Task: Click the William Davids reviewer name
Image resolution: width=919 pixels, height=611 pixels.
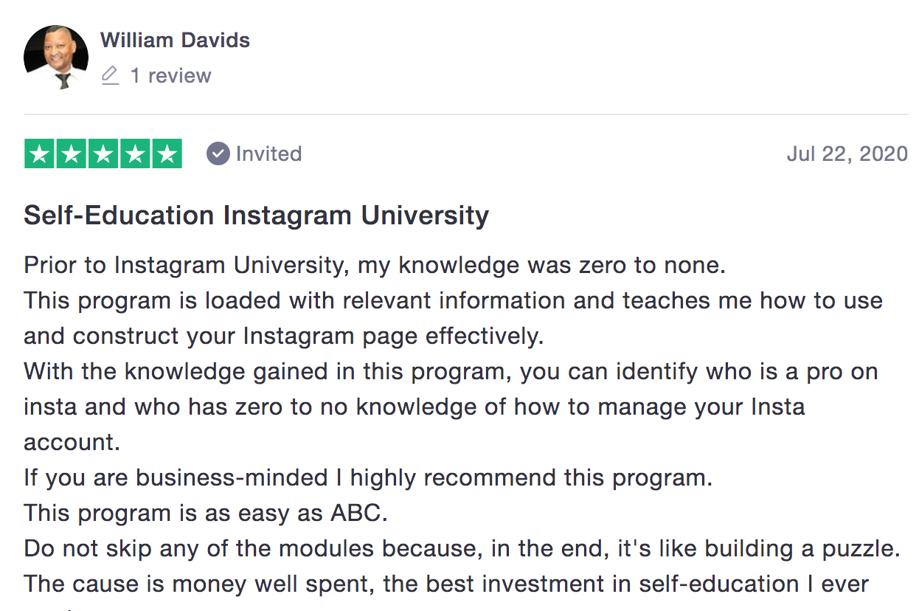Action: 175,40
